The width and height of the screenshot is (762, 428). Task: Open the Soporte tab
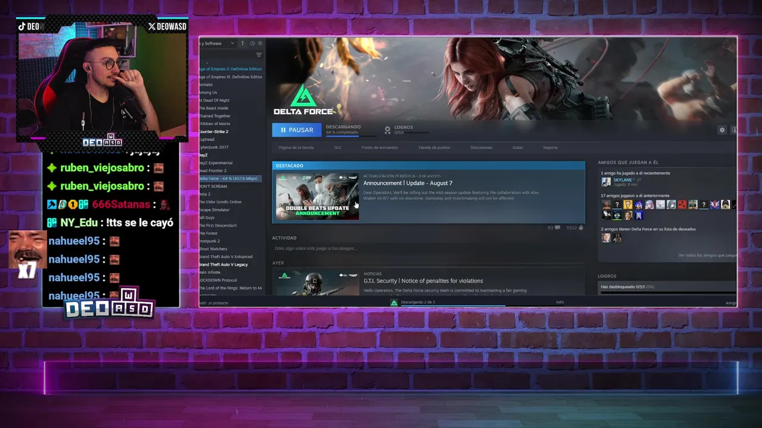point(550,147)
